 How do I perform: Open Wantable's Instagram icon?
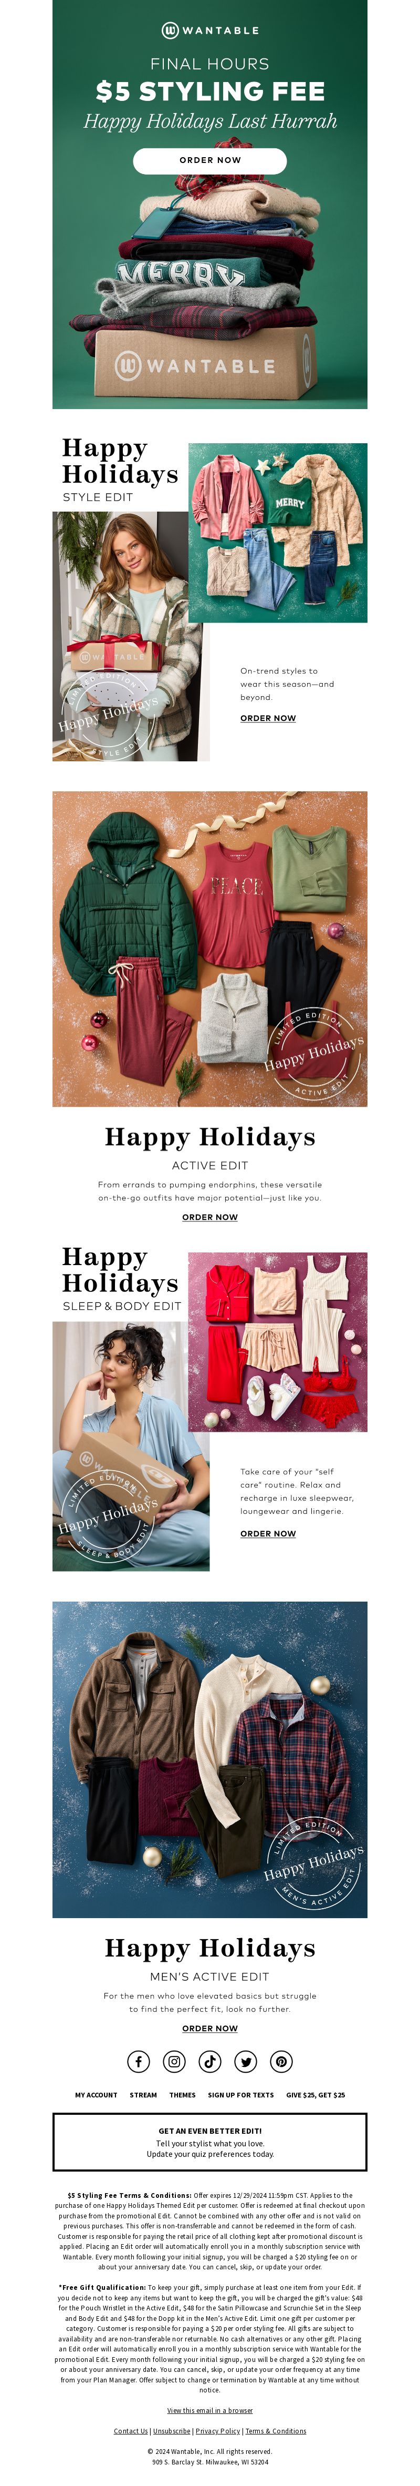click(x=174, y=2061)
